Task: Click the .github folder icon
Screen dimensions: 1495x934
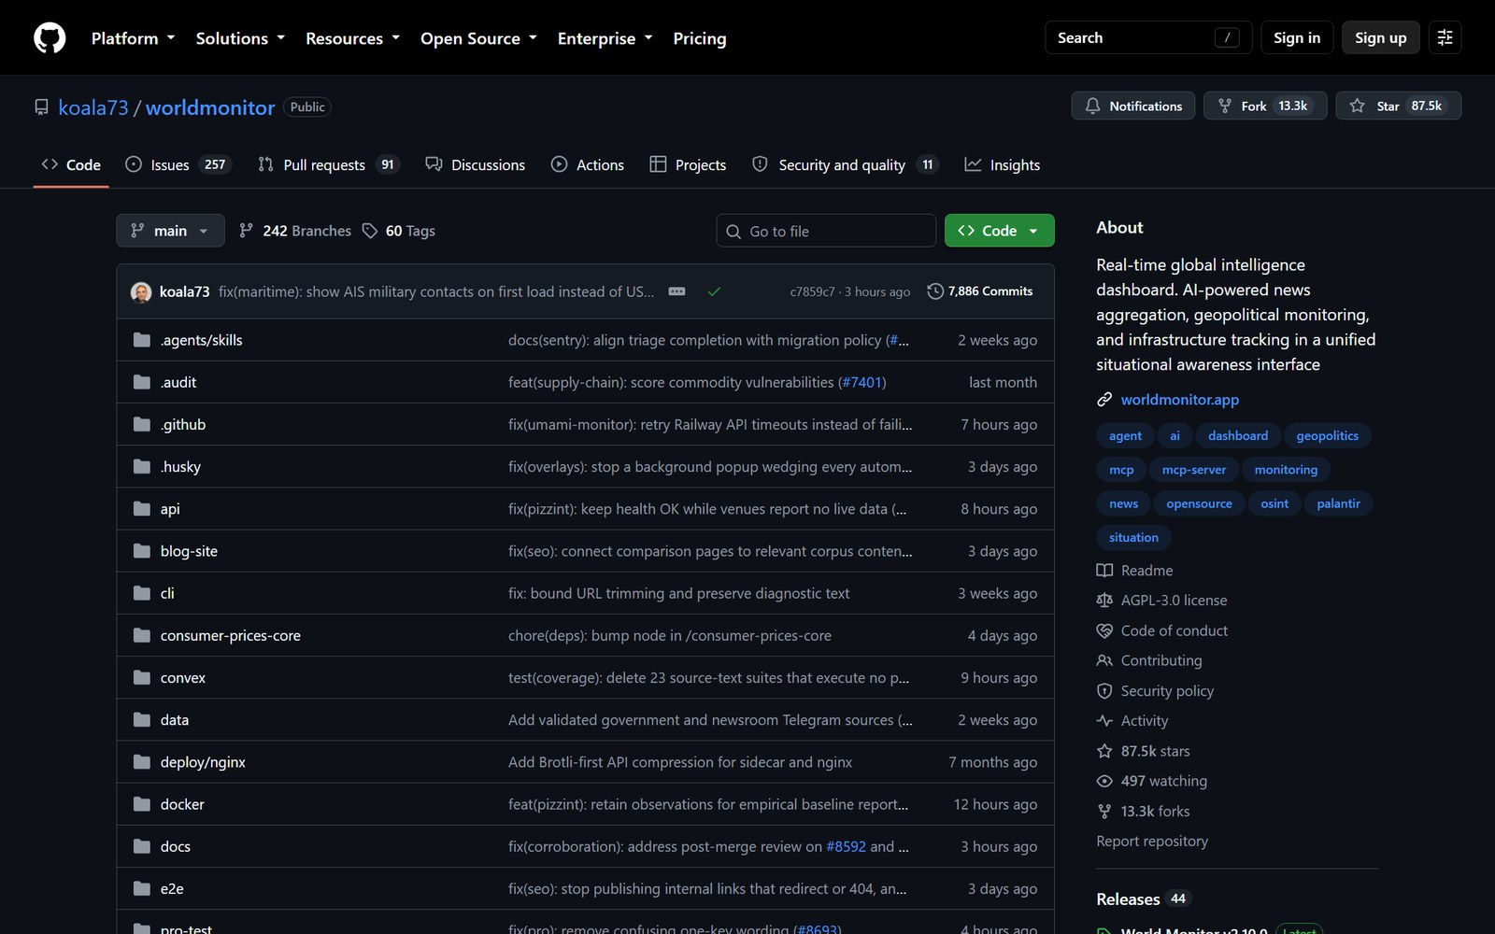Action: [142, 424]
